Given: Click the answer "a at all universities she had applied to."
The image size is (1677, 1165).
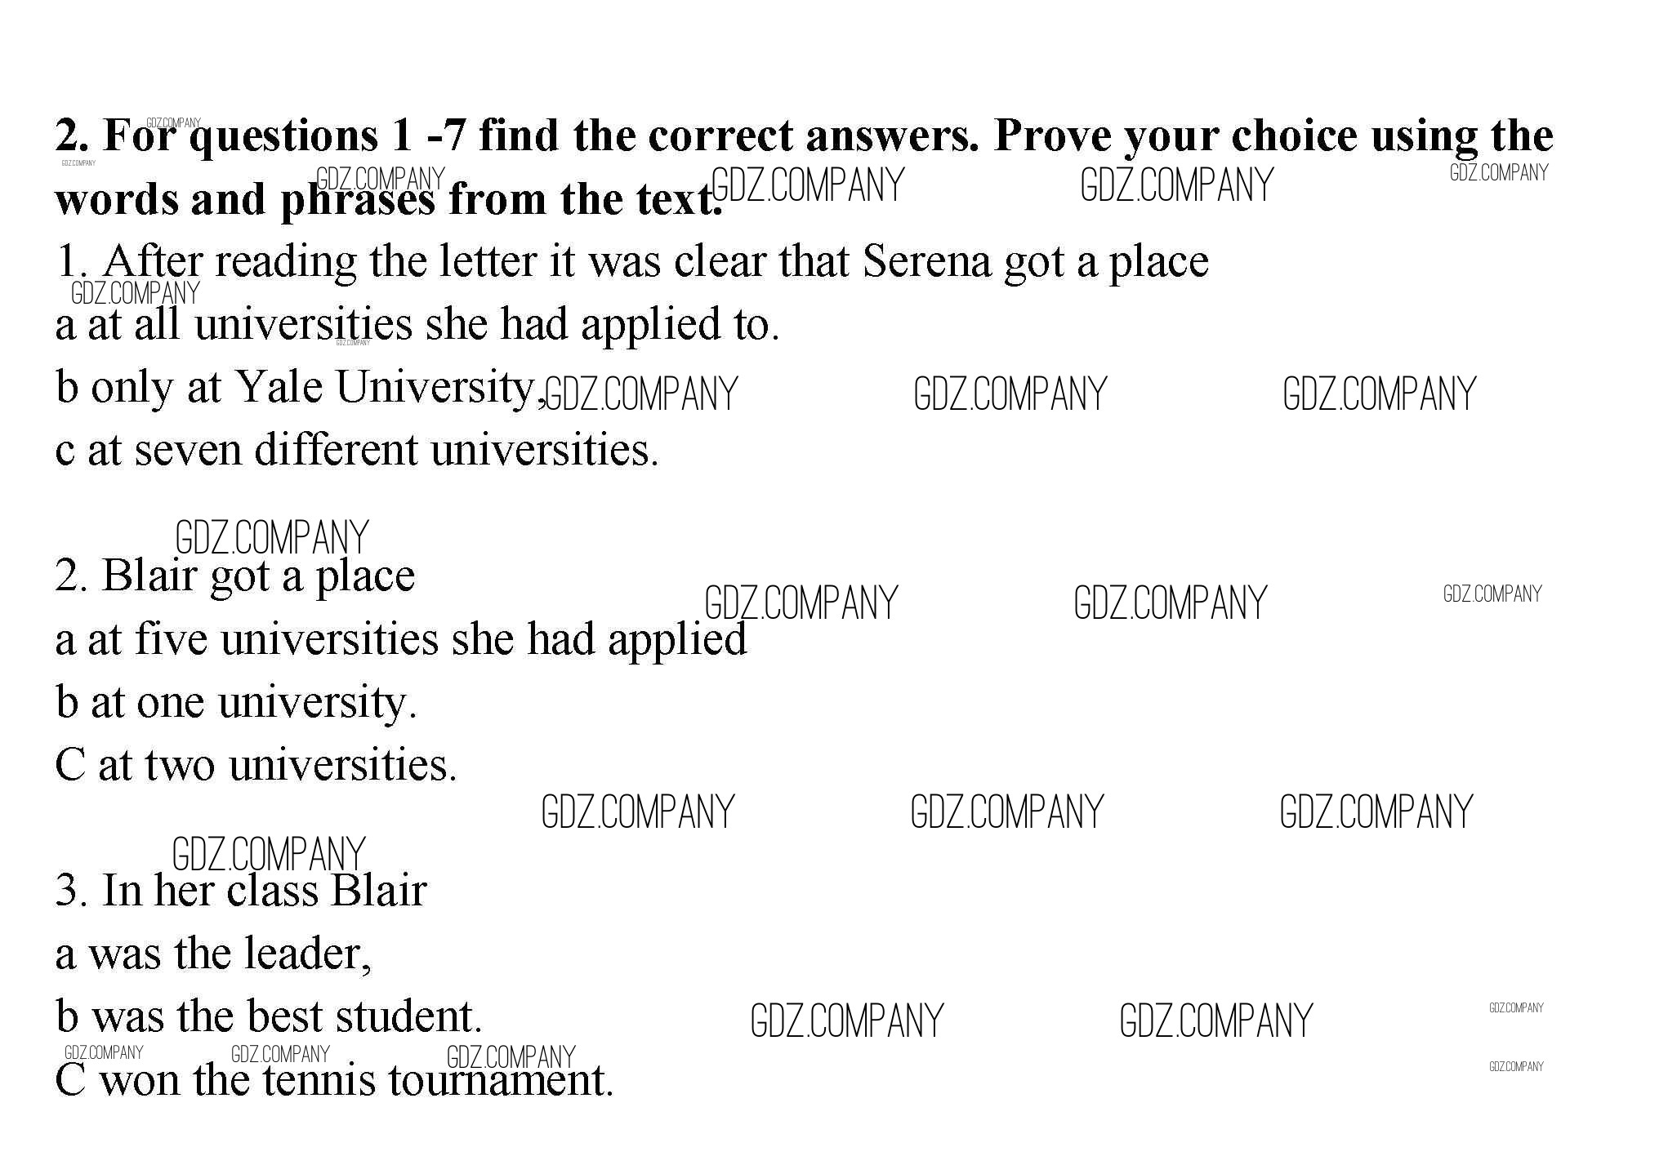Looking at the screenshot, I should [417, 324].
